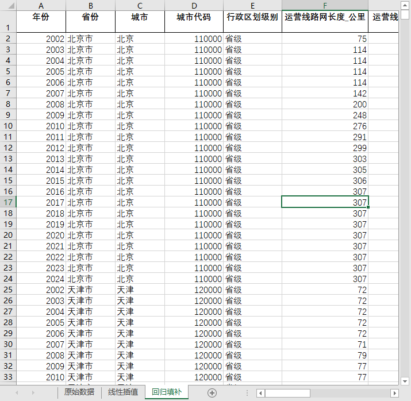The width and height of the screenshot is (411, 401).
Task: Click the 城市 header cell
Action: point(140,21)
